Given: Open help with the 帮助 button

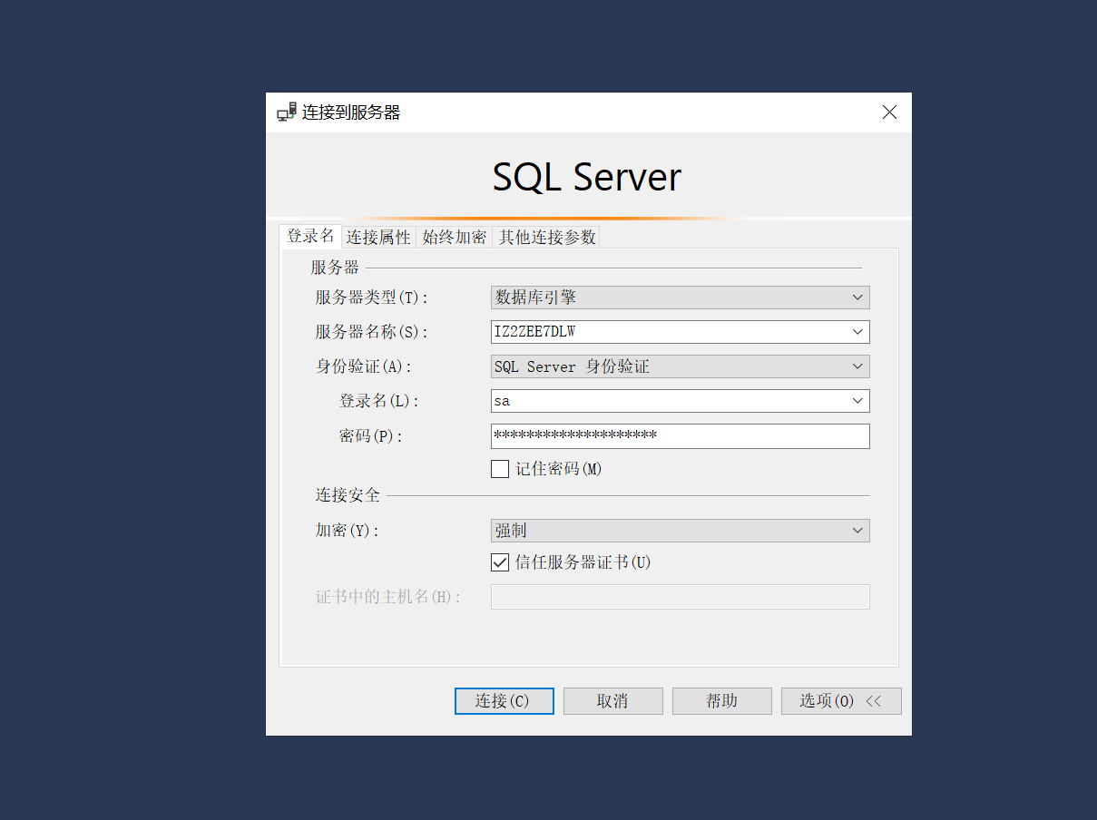Looking at the screenshot, I should (x=721, y=701).
